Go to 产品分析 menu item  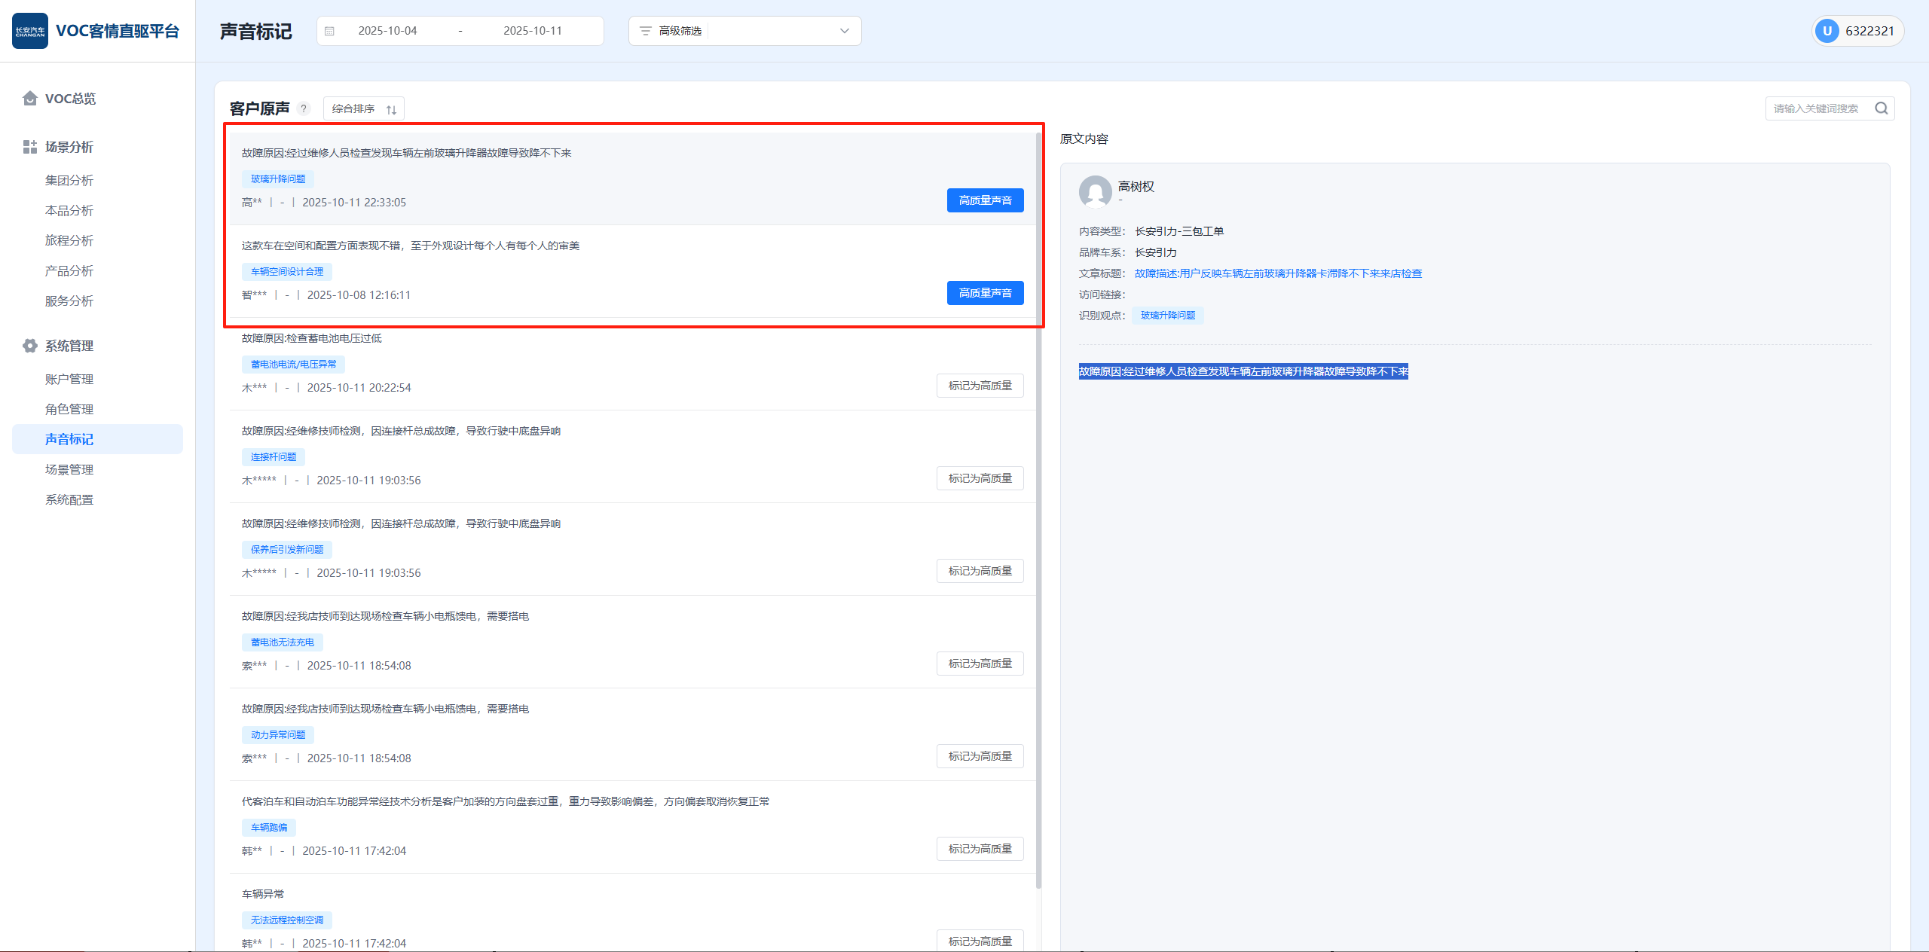point(69,270)
